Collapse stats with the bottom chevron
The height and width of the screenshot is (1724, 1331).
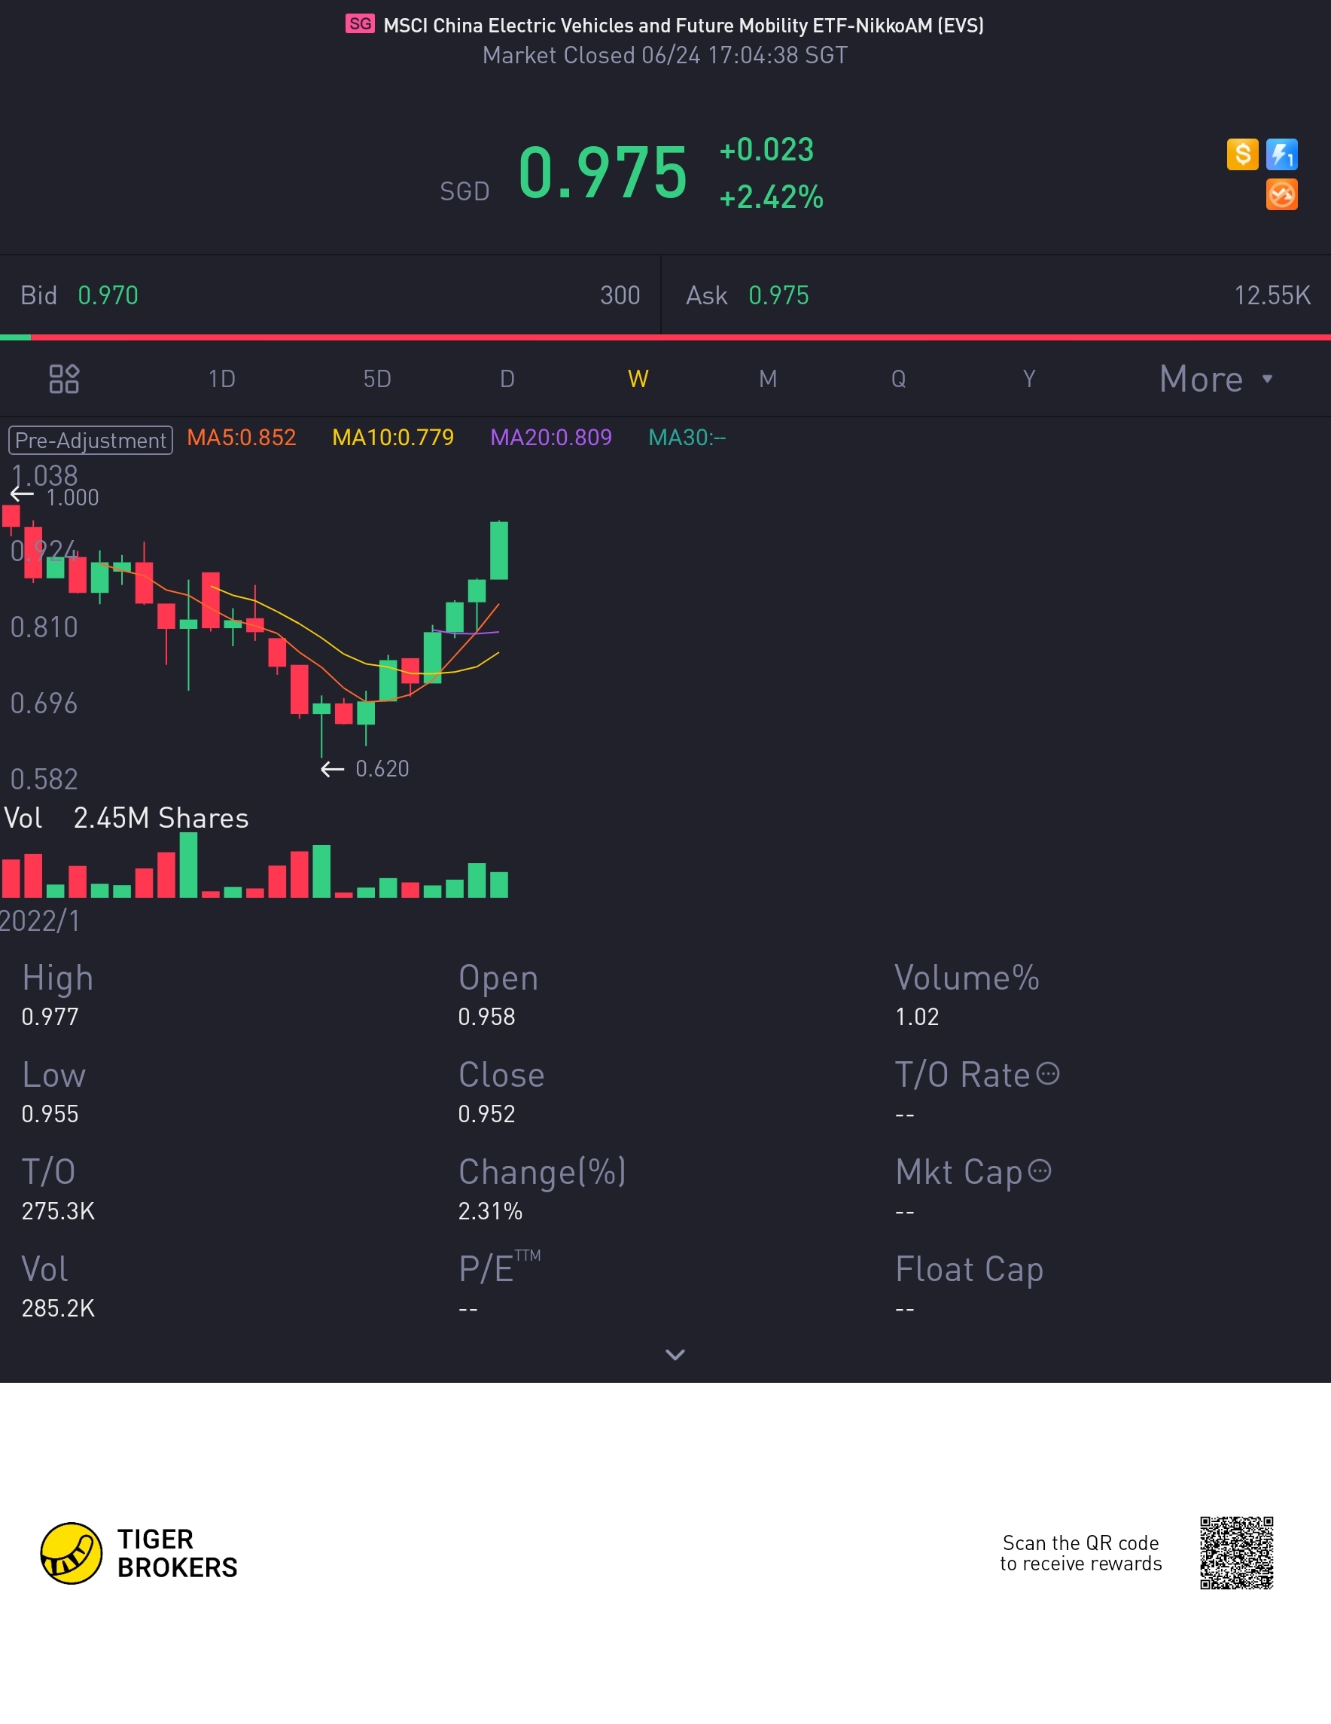coord(675,1354)
